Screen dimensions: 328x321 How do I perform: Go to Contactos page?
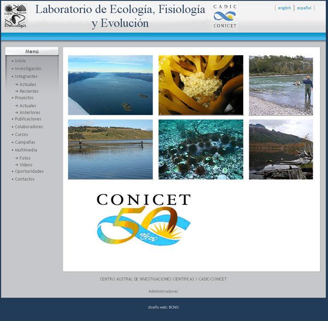pyautogui.click(x=25, y=179)
